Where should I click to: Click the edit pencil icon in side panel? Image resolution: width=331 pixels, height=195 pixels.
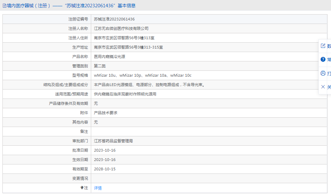(x=323, y=46)
